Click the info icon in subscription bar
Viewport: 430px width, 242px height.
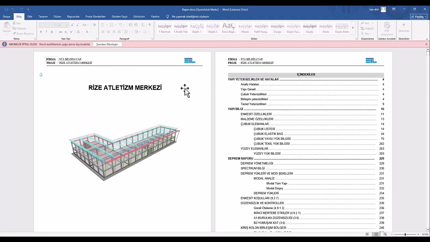tap(5, 44)
